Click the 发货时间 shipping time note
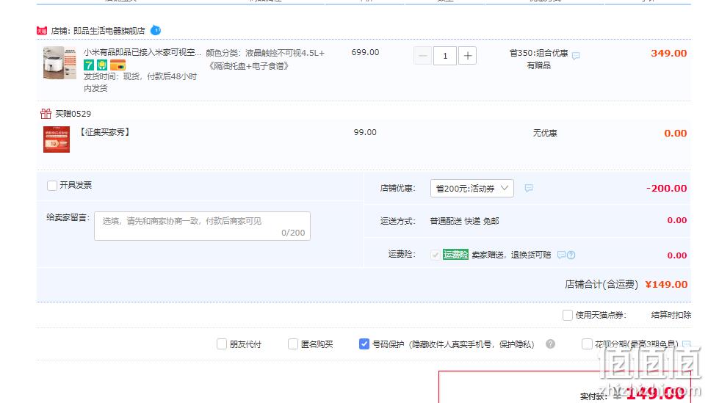The image size is (708, 403). [140, 82]
